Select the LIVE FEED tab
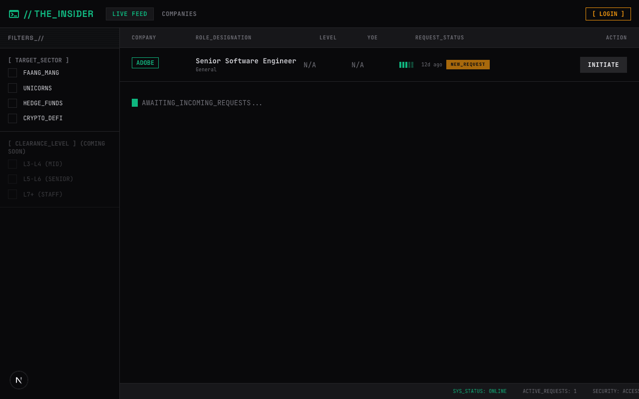The image size is (639, 399). (130, 14)
